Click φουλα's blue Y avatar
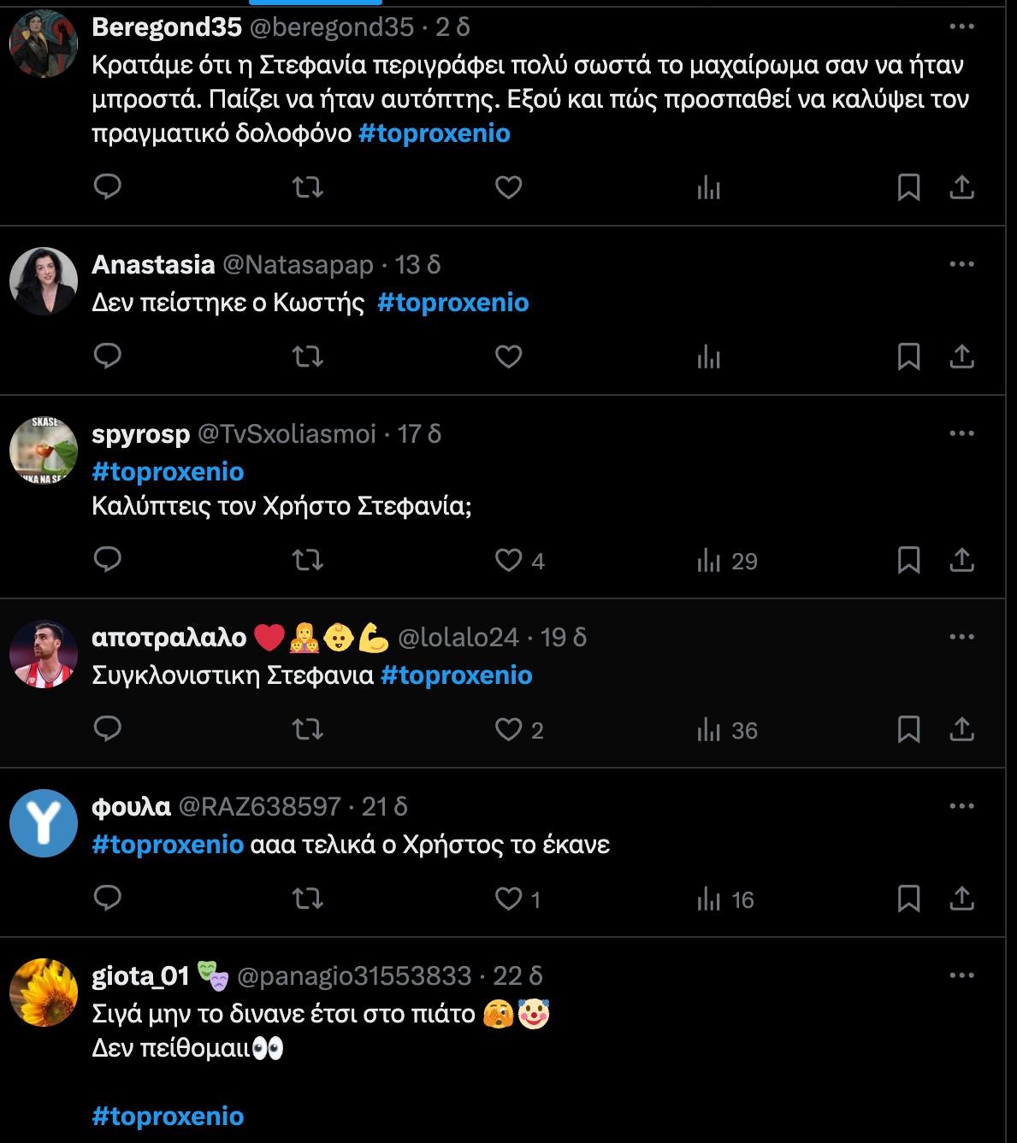 [44, 823]
